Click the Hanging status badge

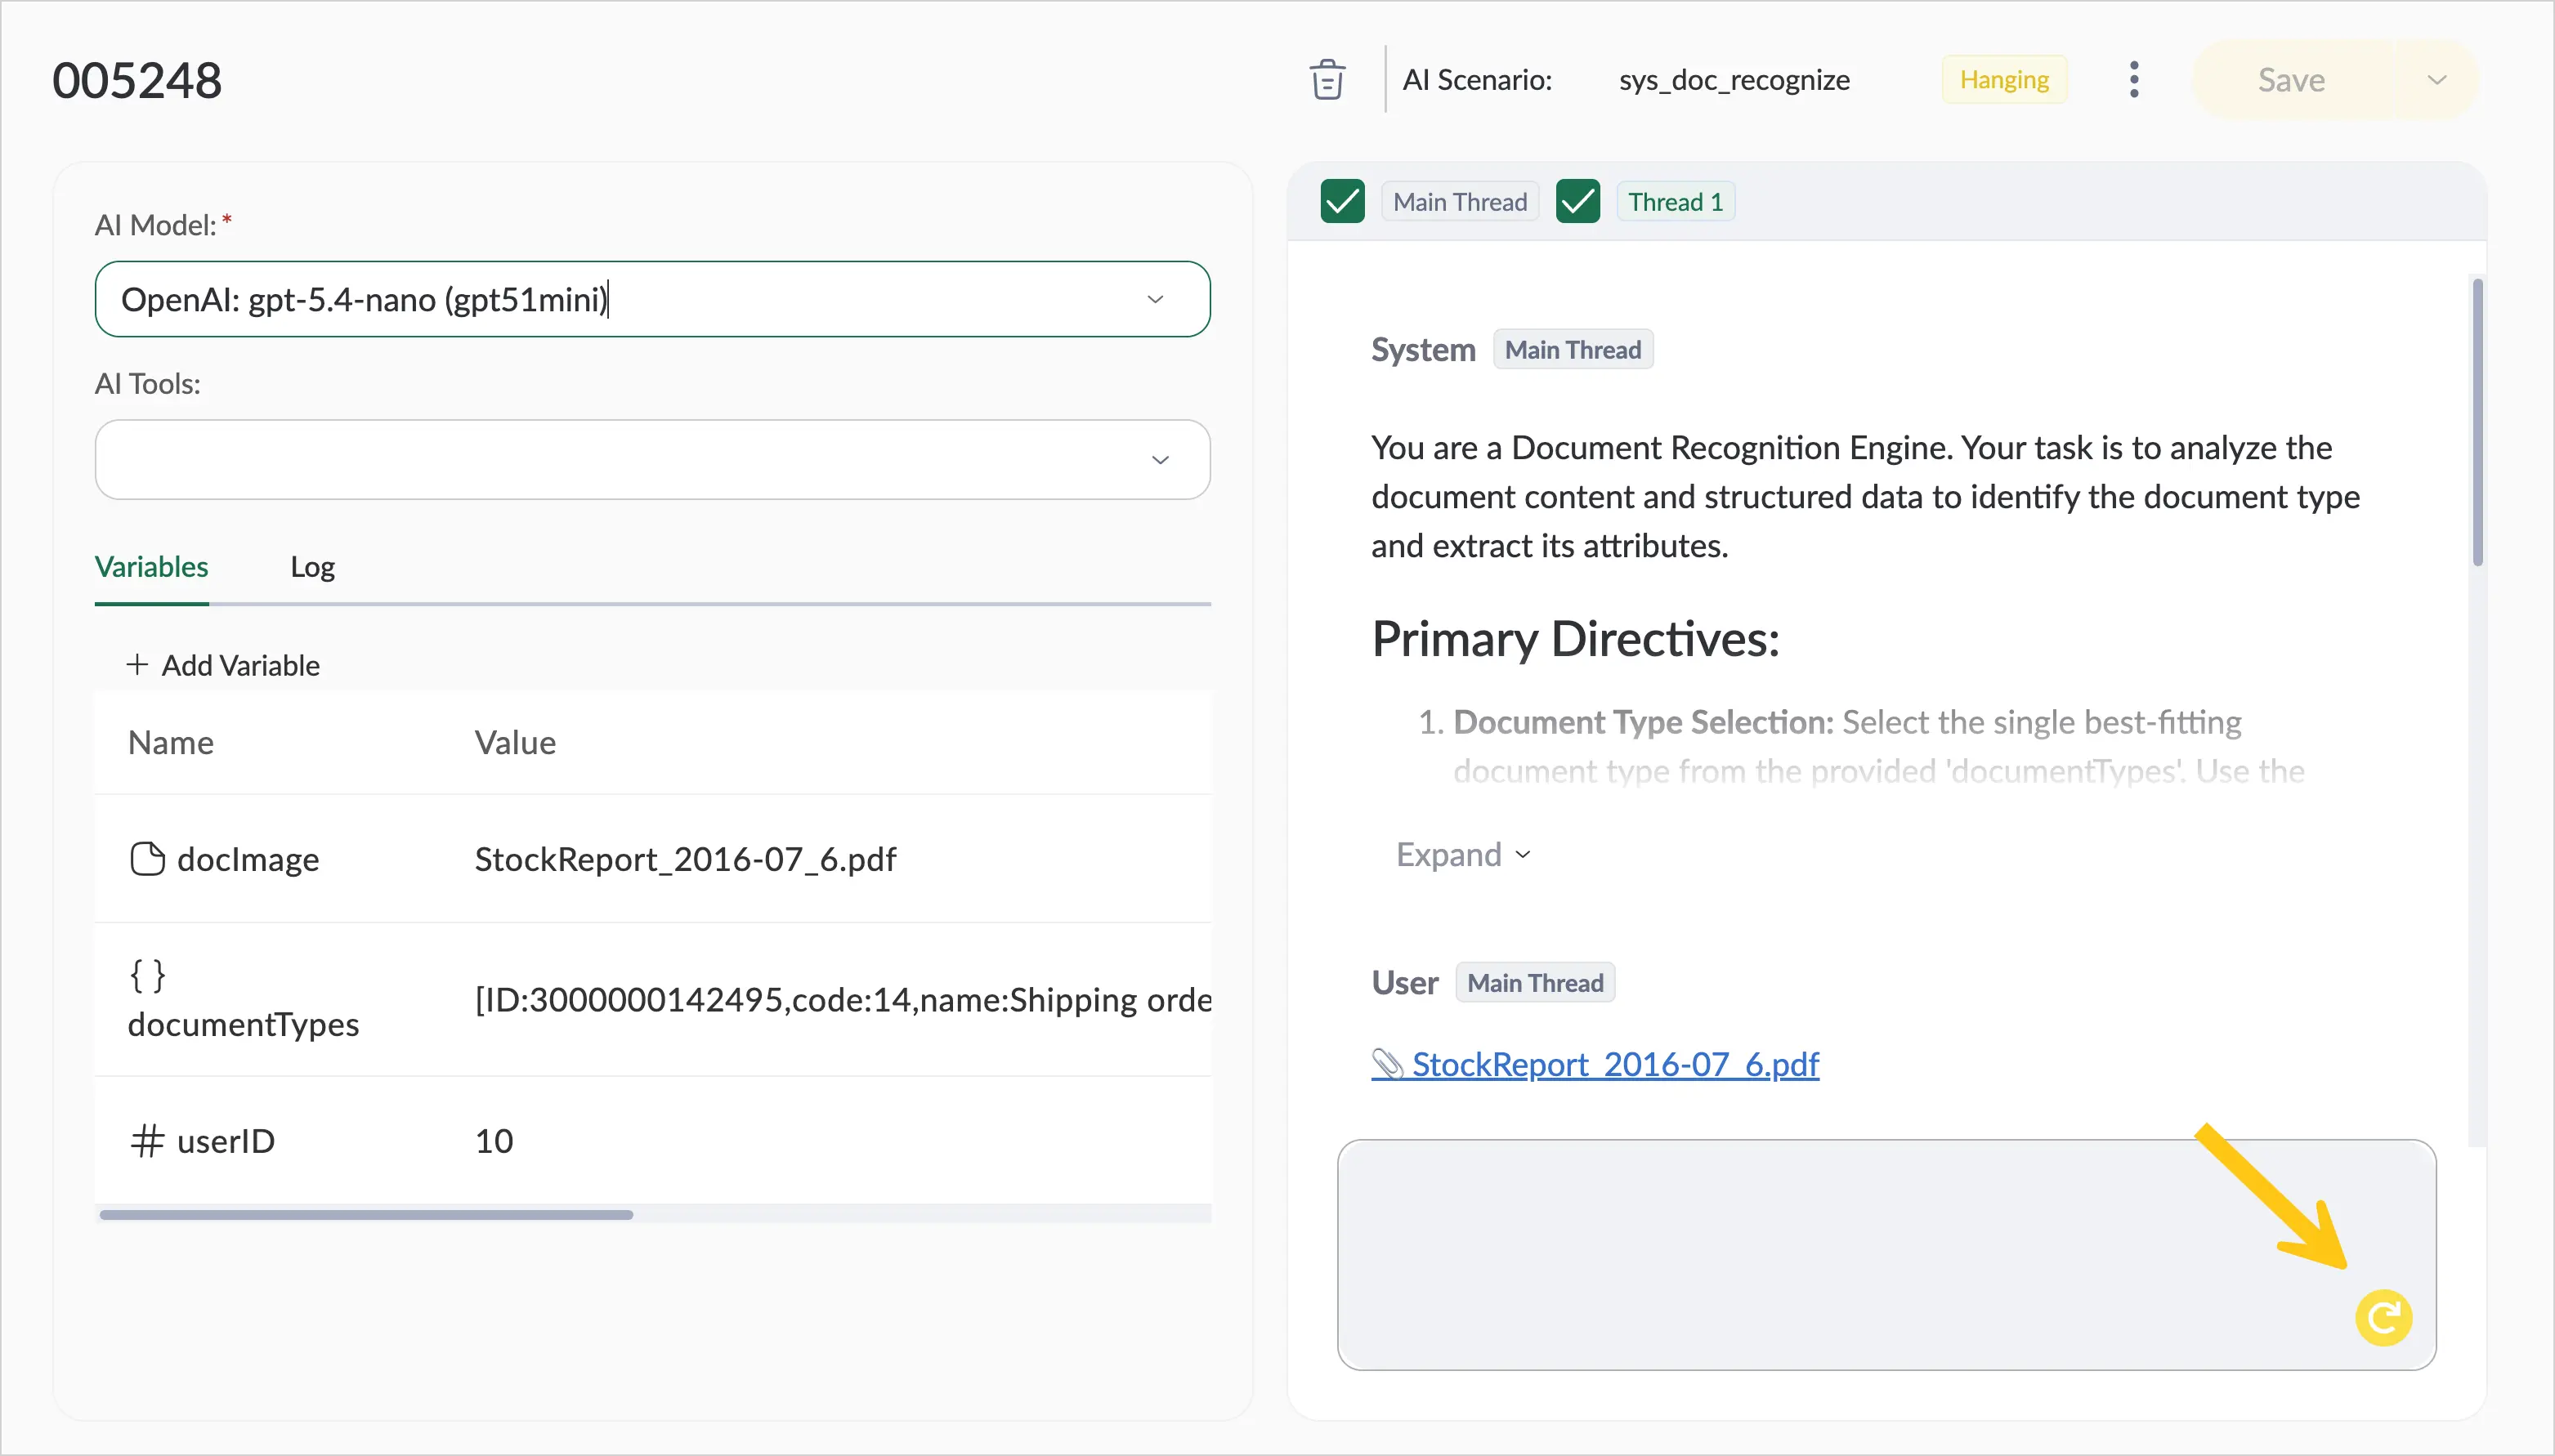[2004, 79]
